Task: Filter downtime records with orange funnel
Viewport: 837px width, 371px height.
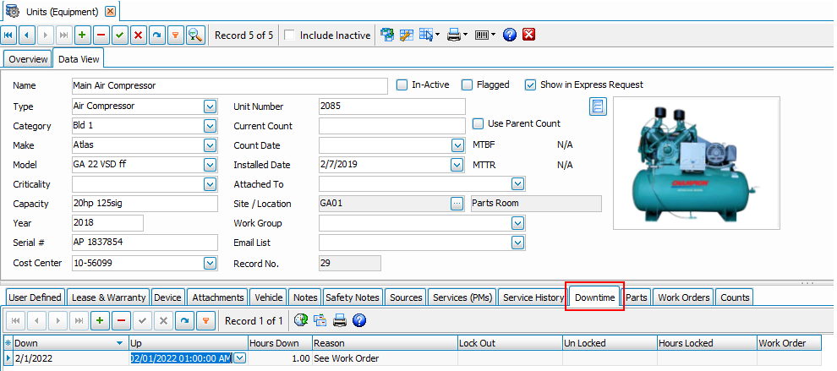Action: pos(205,321)
